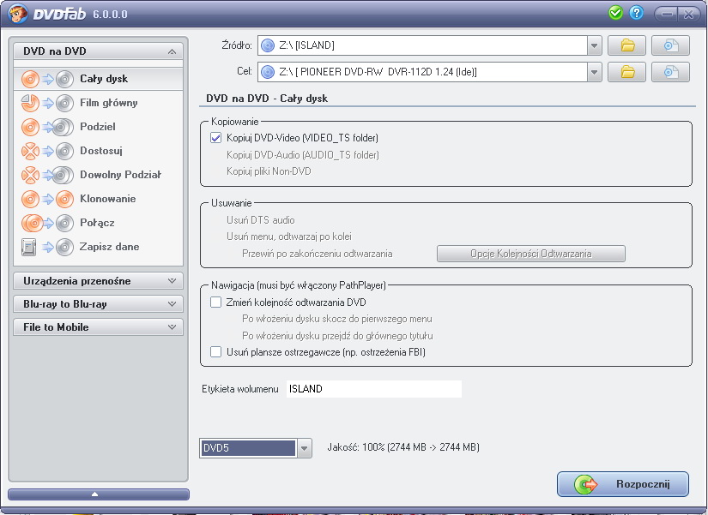Screen dimensions: 708x515
Task: Open target disc image file button
Action: tap(670, 72)
